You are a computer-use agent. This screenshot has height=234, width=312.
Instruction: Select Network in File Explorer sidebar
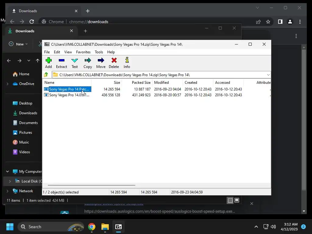point(23,191)
